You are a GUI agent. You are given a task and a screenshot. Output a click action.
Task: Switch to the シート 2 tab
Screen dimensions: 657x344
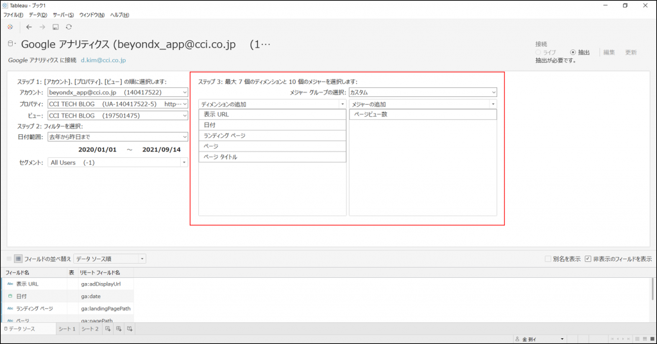(90, 329)
